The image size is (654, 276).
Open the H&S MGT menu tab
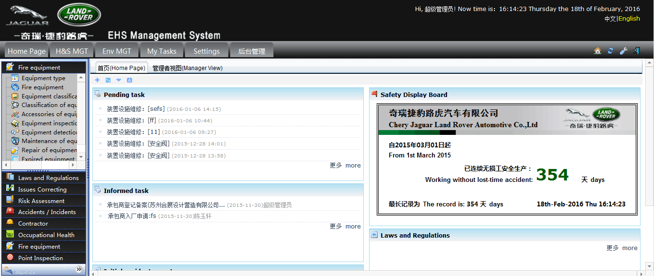[x=72, y=51]
